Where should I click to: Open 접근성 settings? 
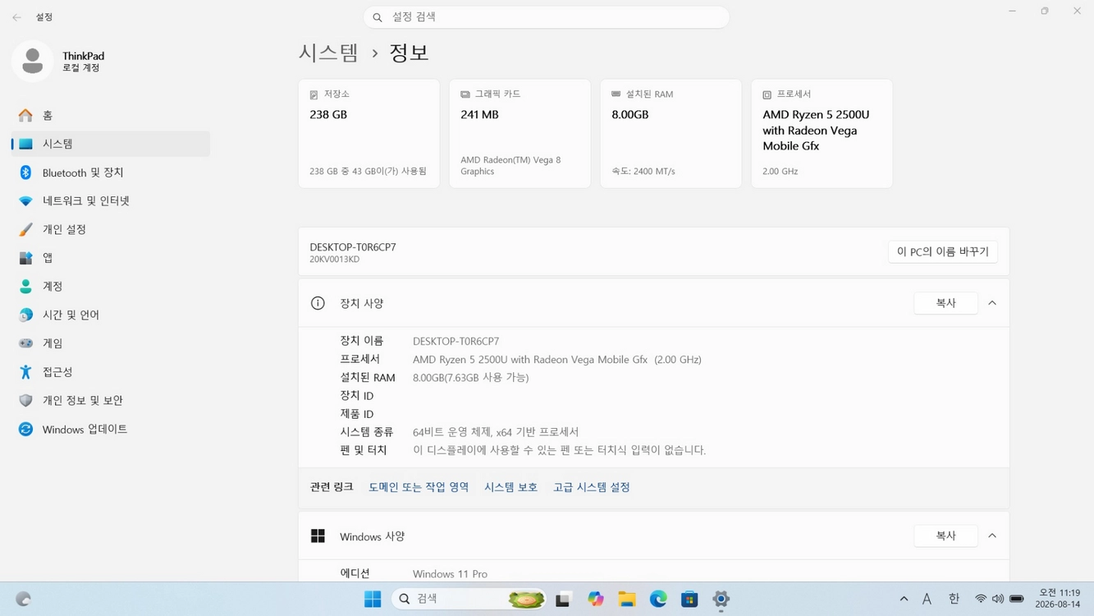111,372
